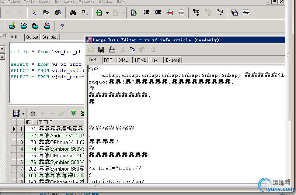Click the green Fetch next page arrow
The image size is (296, 195).
pyautogui.click(x=73, y=113)
